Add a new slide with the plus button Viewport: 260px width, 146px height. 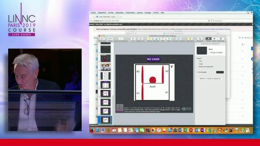click(x=121, y=39)
